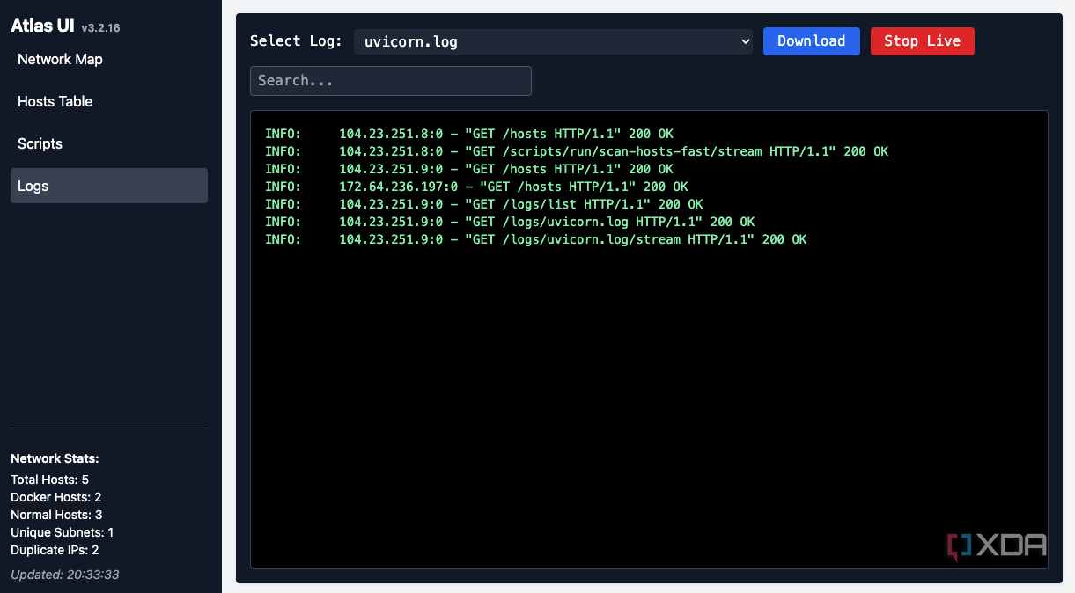Open the Select Log dropdown showing uvicorn.log
The height and width of the screenshot is (593, 1075).
553,41
